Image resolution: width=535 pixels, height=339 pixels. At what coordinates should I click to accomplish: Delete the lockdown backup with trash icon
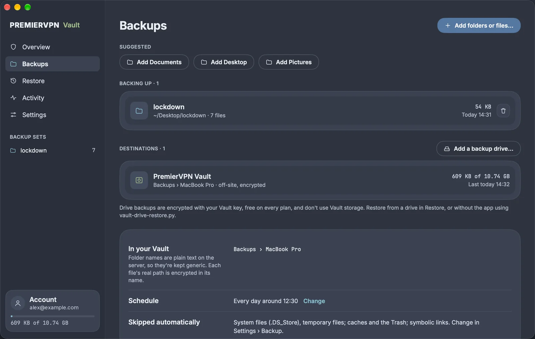pyautogui.click(x=503, y=111)
